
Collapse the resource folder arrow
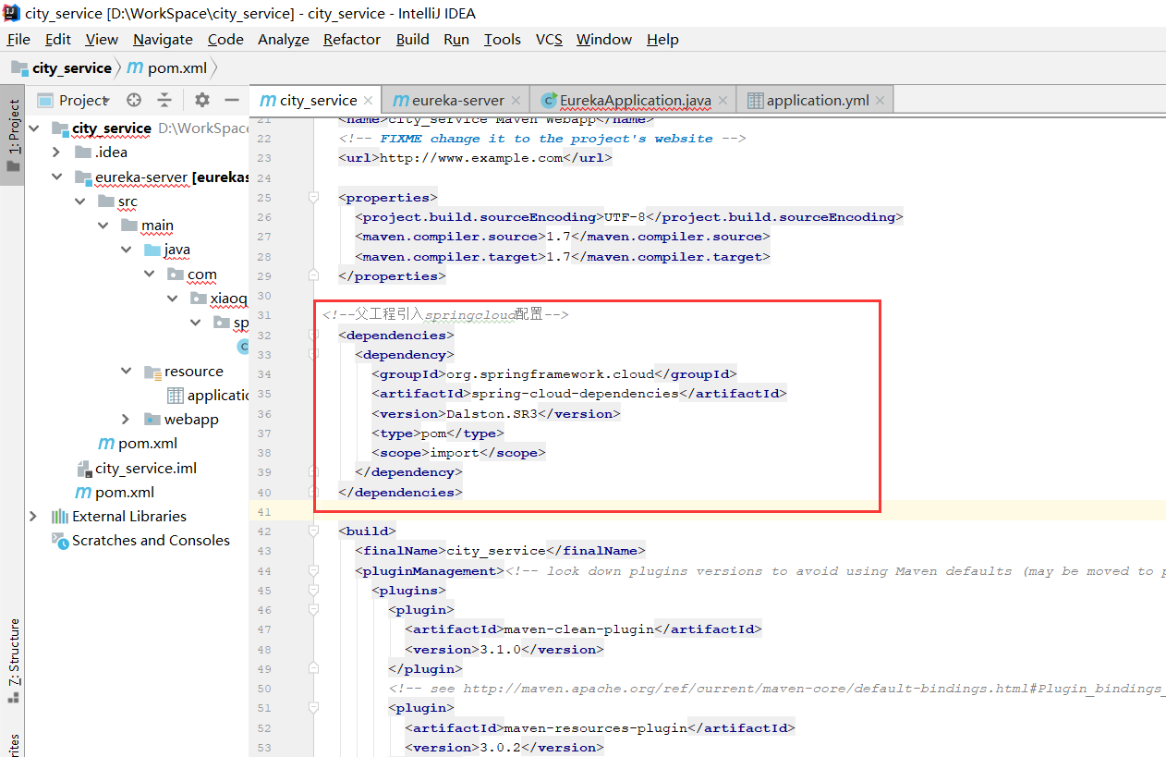click(127, 372)
